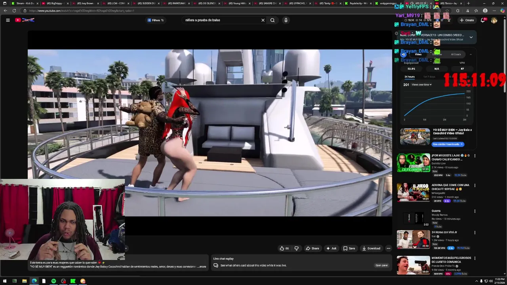Open YouTube notifications bell
The width and height of the screenshot is (507, 285).
[483, 20]
